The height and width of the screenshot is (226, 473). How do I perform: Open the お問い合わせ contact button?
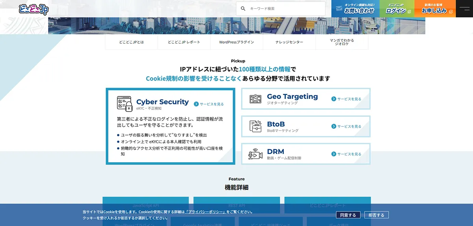[x=356, y=9]
